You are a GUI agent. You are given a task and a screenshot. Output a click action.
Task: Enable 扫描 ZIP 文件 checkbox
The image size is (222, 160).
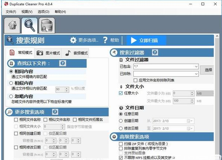pos(121,144)
